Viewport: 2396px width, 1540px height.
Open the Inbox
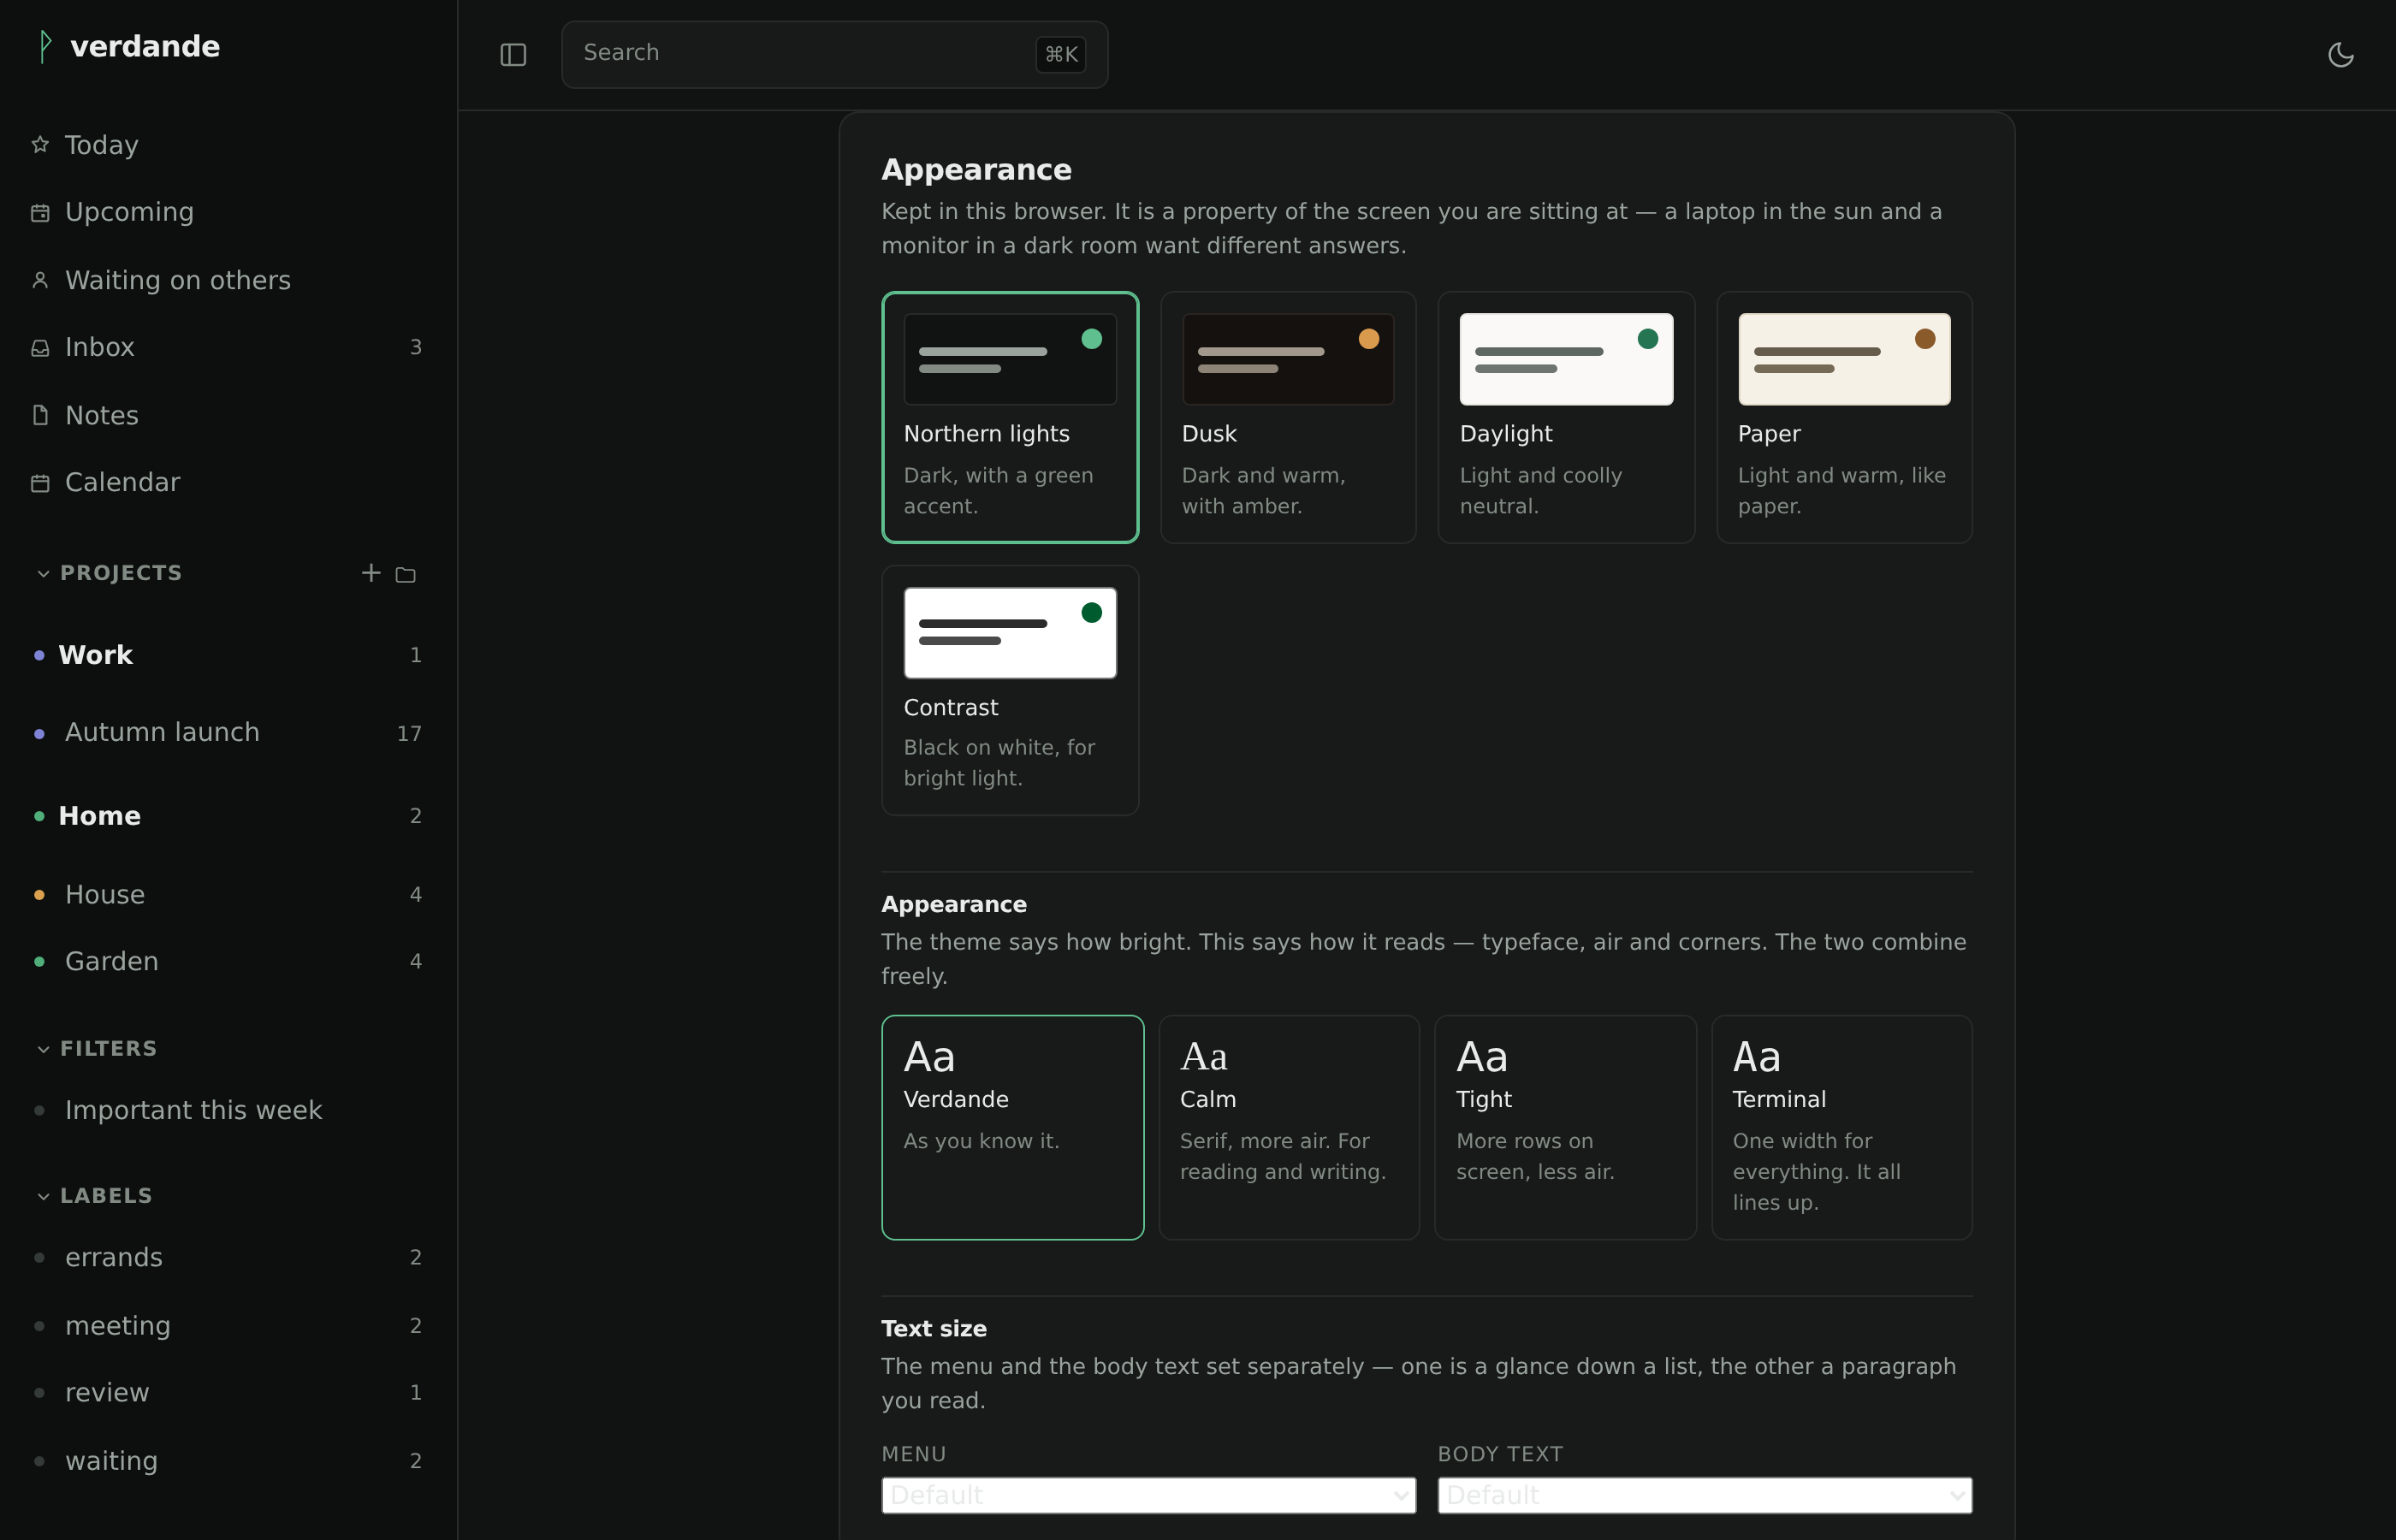[x=228, y=348]
